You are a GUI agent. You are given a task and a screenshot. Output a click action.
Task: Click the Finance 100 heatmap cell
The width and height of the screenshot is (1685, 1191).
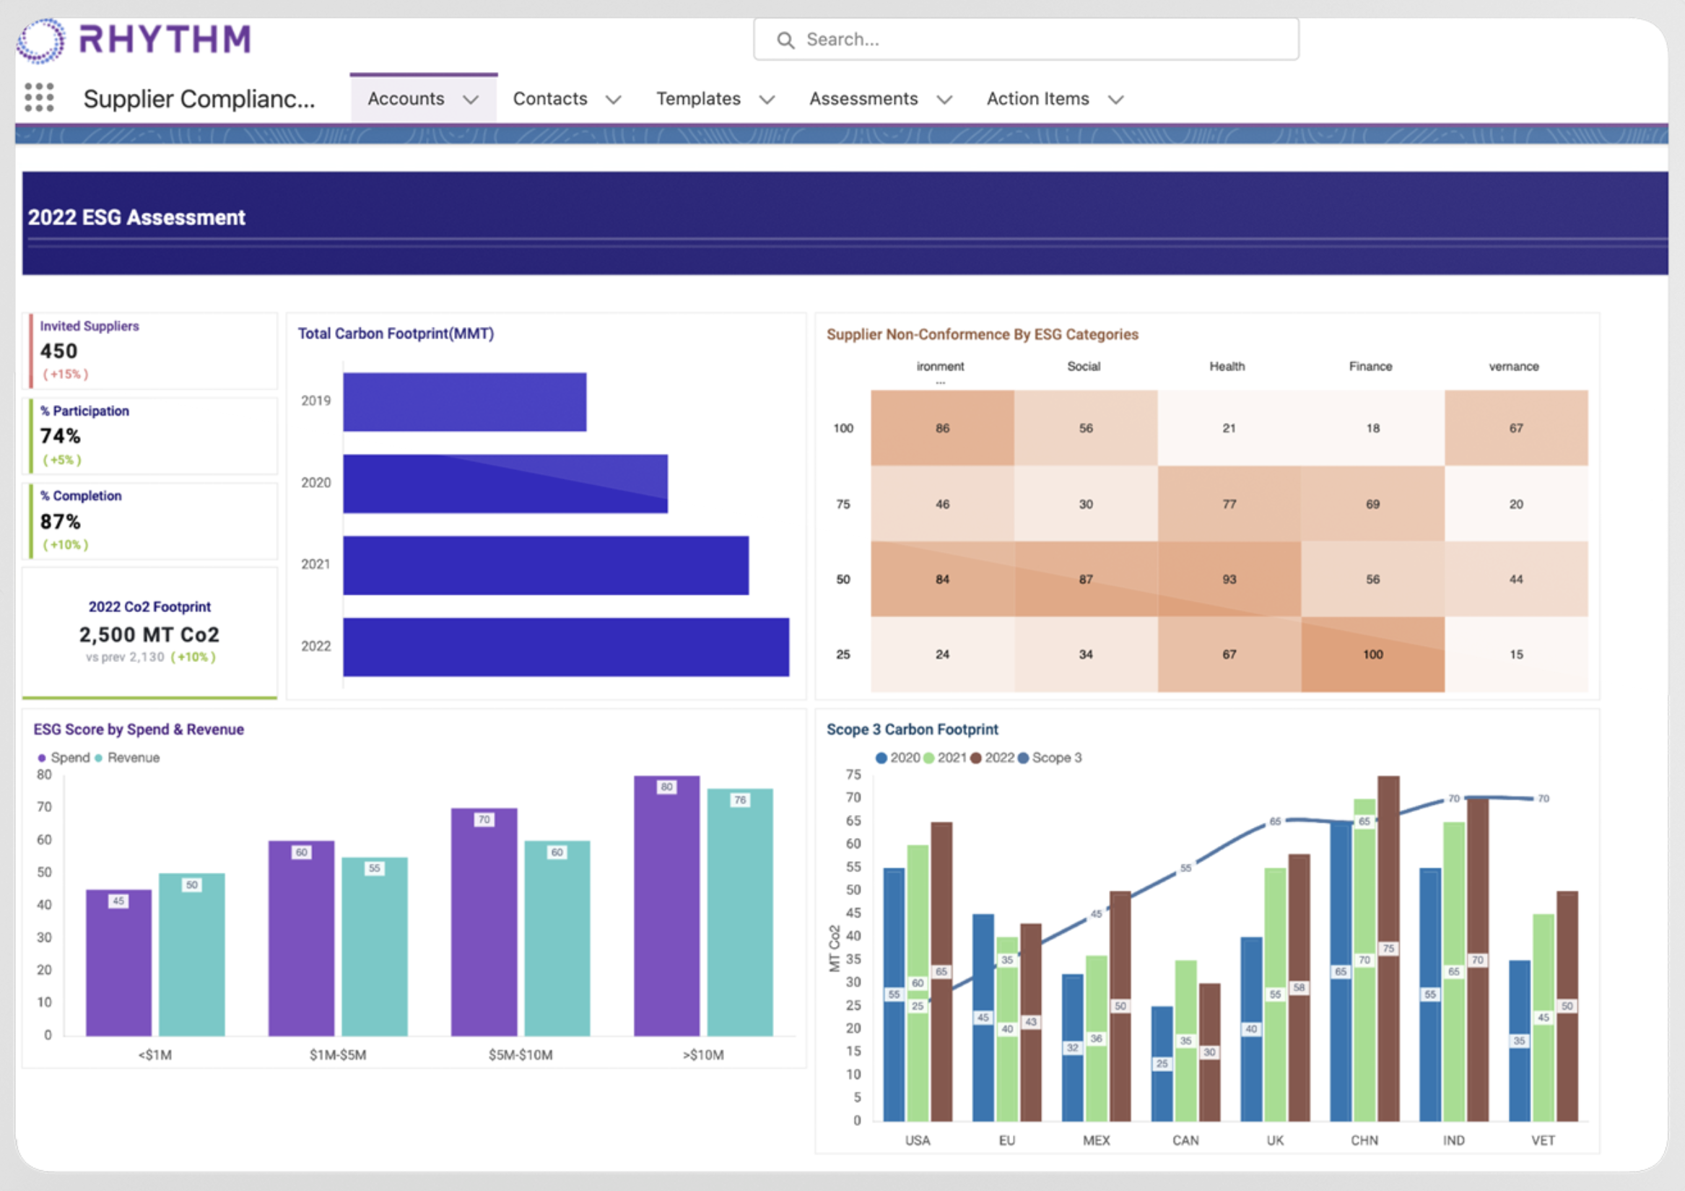point(1372,655)
